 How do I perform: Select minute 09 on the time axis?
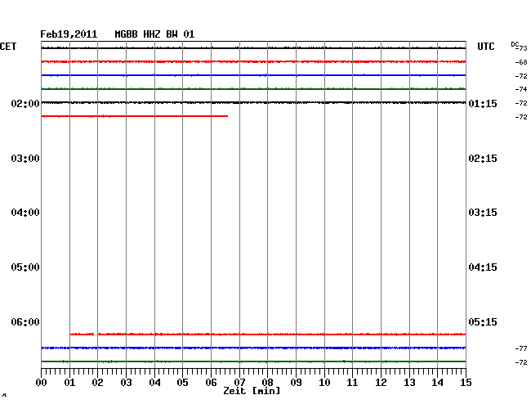tap(296, 383)
